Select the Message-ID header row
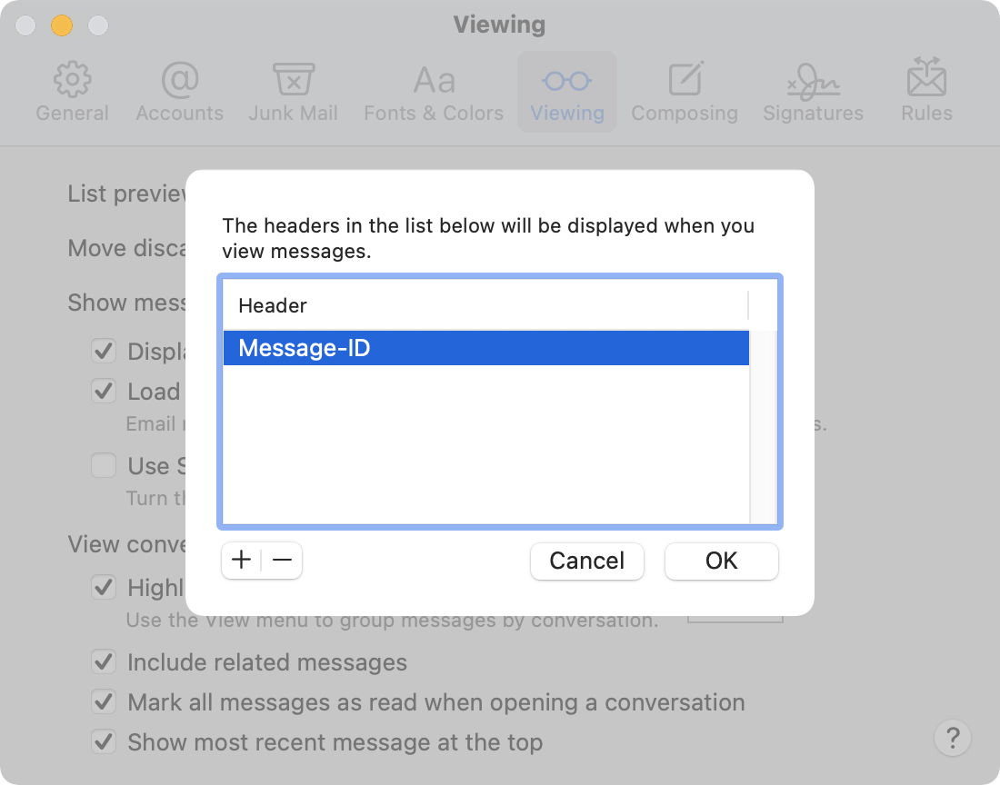This screenshot has height=785, width=1000. pos(485,348)
